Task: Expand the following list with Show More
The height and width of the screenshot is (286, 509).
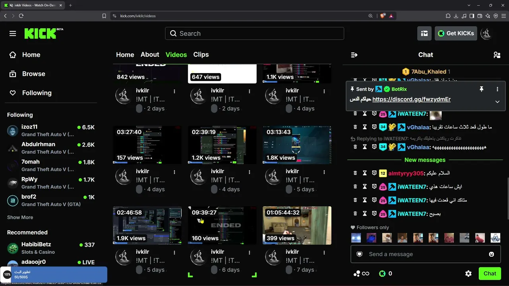Action: coord(20,217)
